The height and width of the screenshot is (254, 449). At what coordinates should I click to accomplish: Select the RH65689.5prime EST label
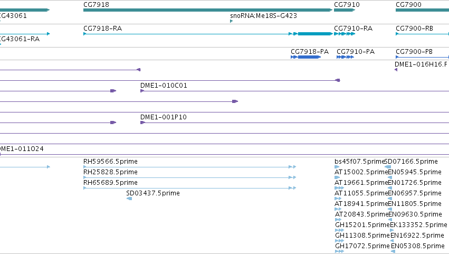(x=110, y=183)
